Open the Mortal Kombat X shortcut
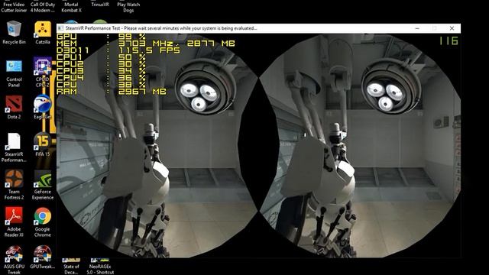 (71, 7)
